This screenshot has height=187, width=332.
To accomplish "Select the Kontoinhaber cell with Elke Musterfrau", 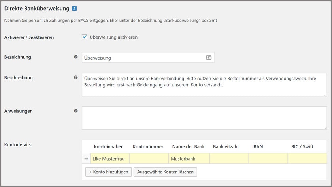I will click(x=109, y=159).
